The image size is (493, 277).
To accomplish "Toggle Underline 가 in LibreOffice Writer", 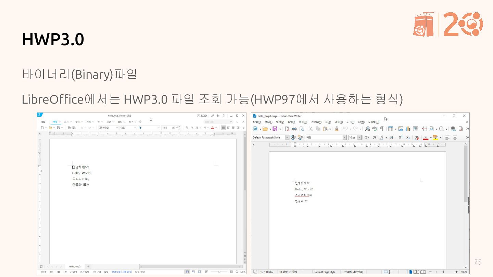I will [381, 137].
